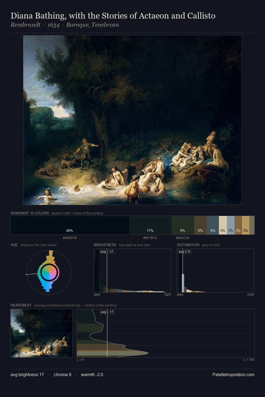Click the 'L = 0' axis label
265x397 pixels.
(80, 360)
